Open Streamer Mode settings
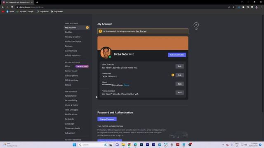This screenshot has height=148, width=264. pos(73,128)
